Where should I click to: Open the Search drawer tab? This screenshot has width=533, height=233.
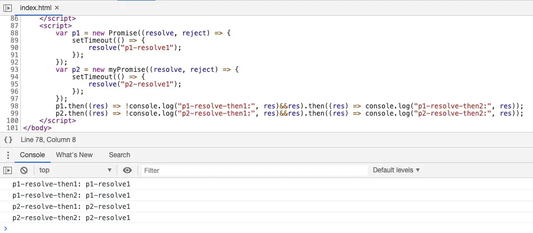(x=119, y=155)
